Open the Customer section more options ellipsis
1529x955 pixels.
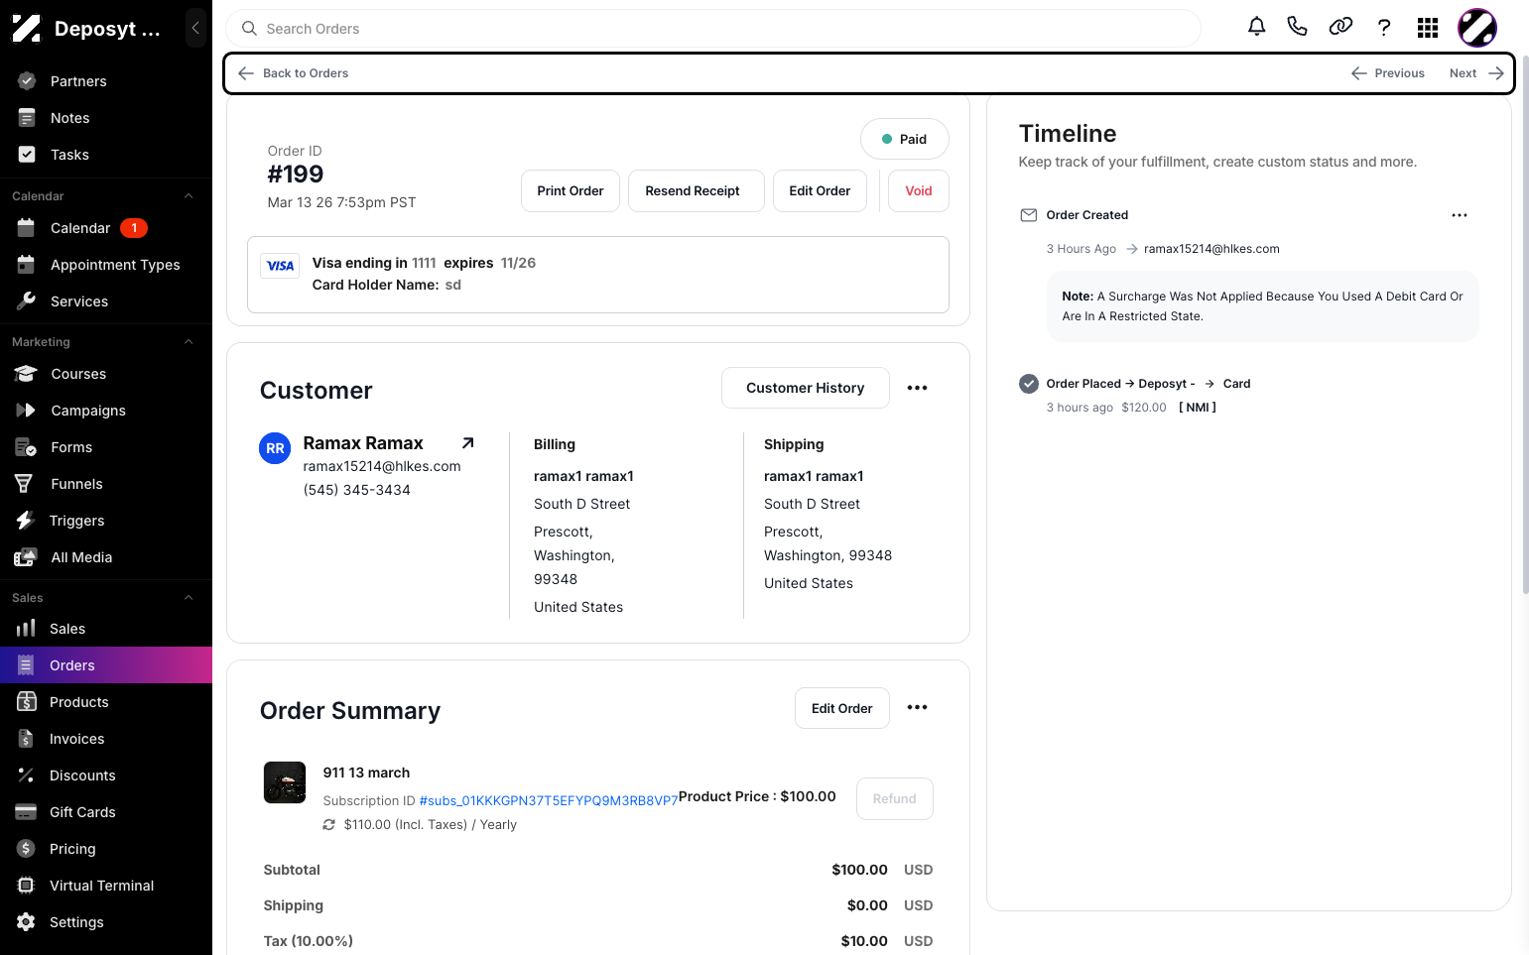(918, 388)
